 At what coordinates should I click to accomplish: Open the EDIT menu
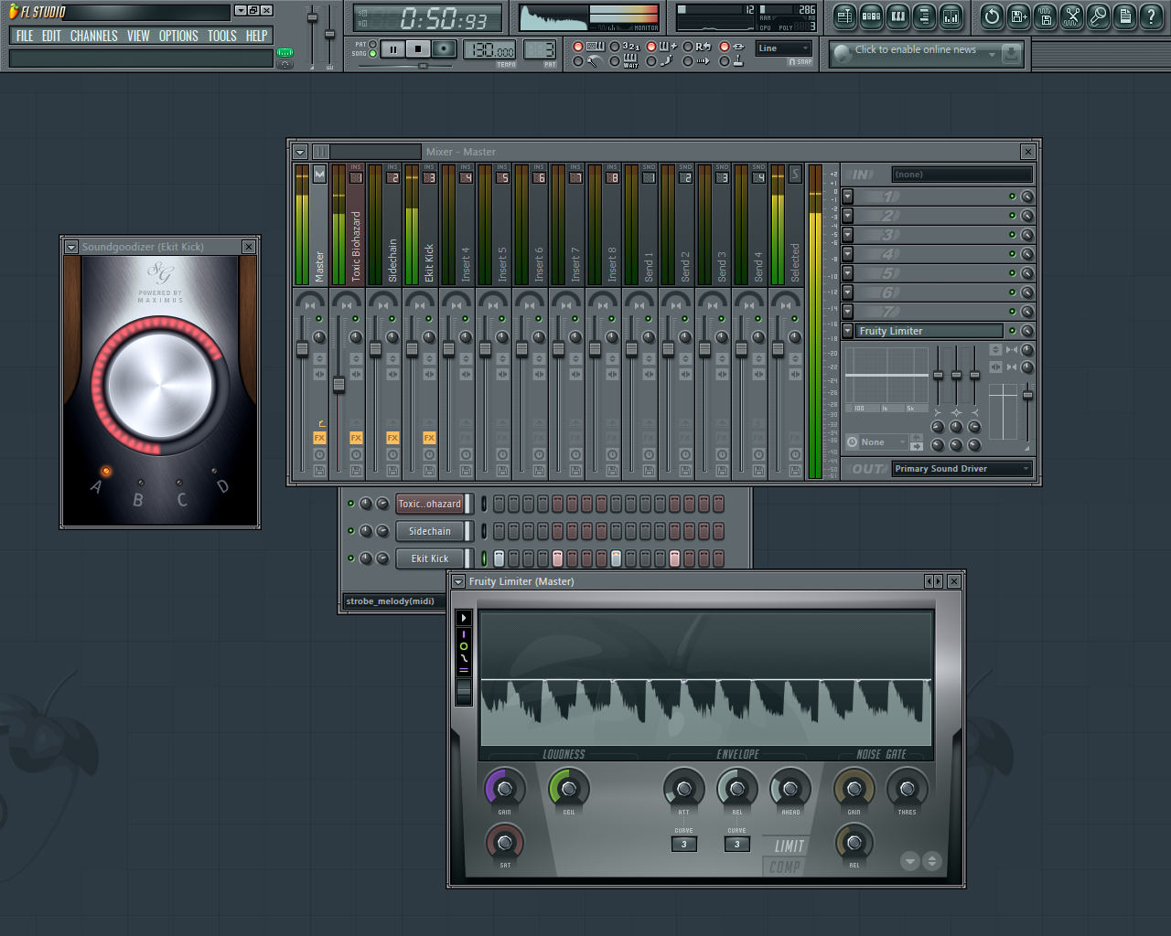[51, 36]
